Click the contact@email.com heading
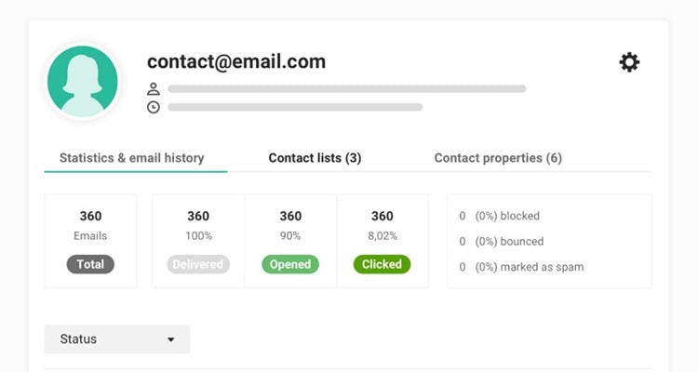The height and width of the screenshot is (372, 698). [236, 61]
